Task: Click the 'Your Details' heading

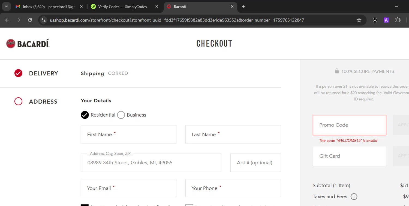Action: pos(96,101)
